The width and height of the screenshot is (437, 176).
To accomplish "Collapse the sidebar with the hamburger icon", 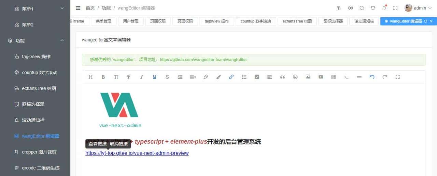I will 78,8.
